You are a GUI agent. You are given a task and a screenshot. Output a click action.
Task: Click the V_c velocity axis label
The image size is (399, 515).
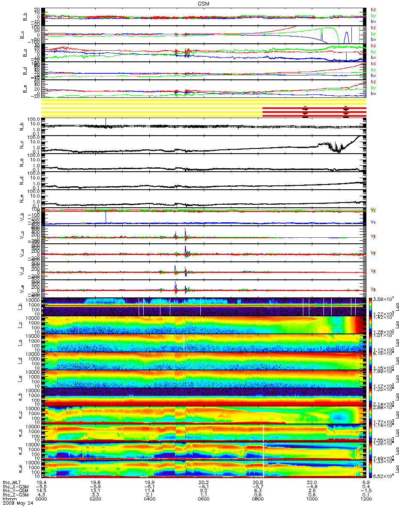click(23, 235)
